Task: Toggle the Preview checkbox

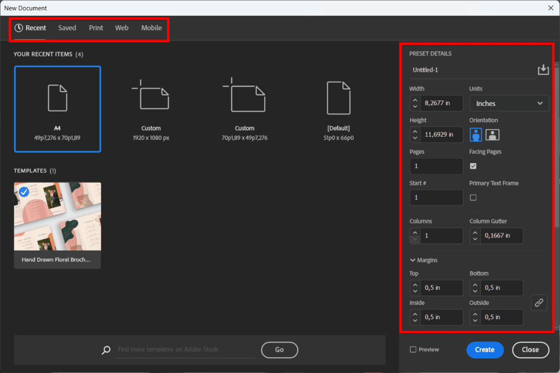Action: click(x=413, y=349)
